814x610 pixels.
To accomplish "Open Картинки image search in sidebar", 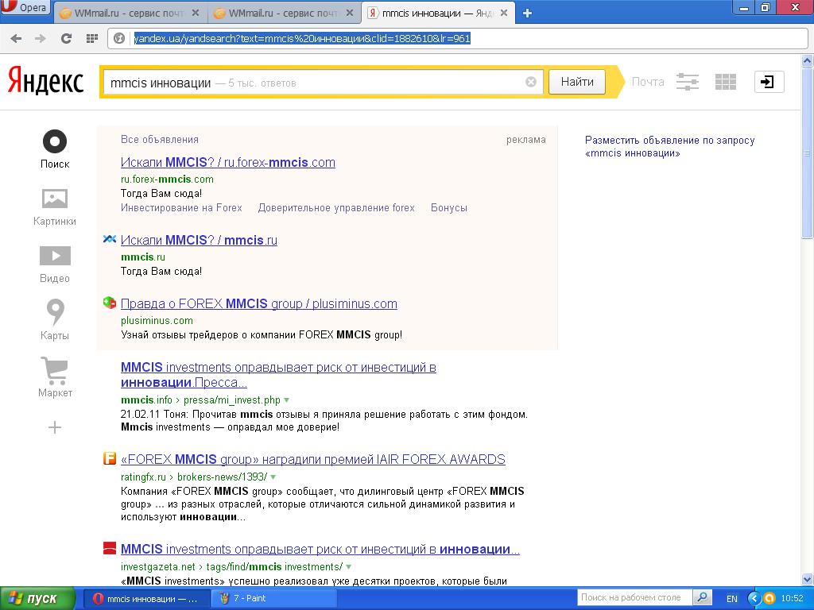I will point(55,207).
